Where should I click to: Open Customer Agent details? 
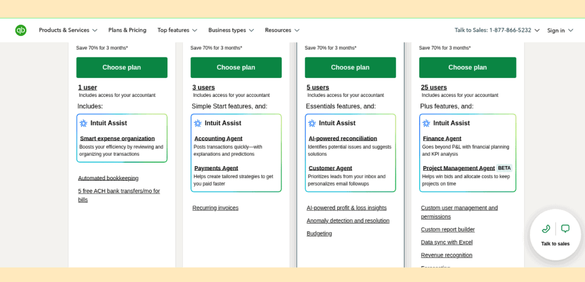pyautogui.click(x=330, y=168)
